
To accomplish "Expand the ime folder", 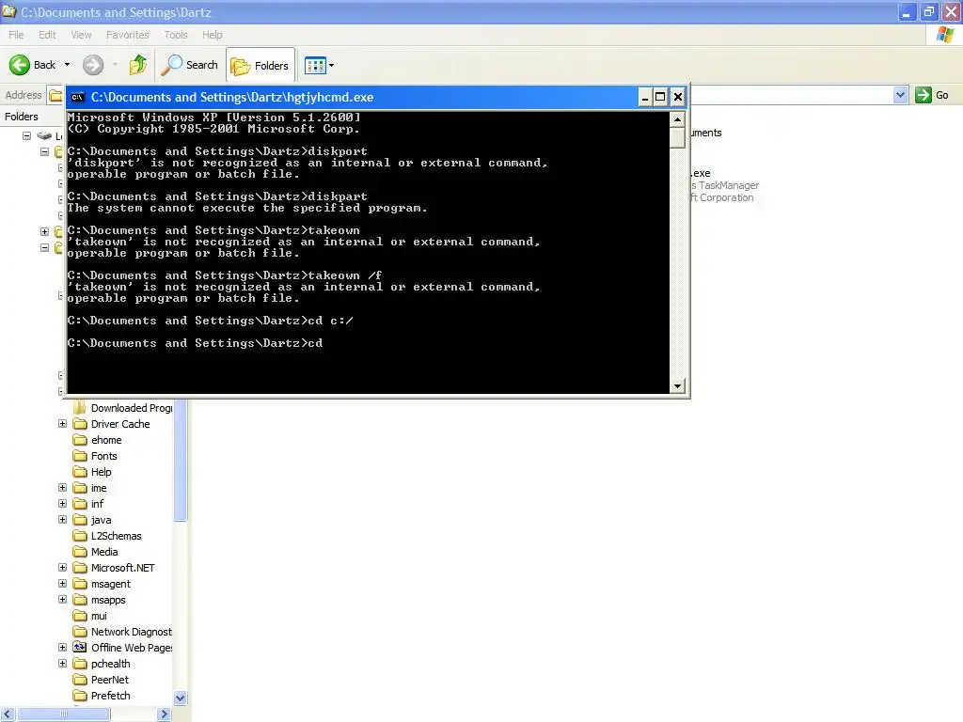I will 63,488.
